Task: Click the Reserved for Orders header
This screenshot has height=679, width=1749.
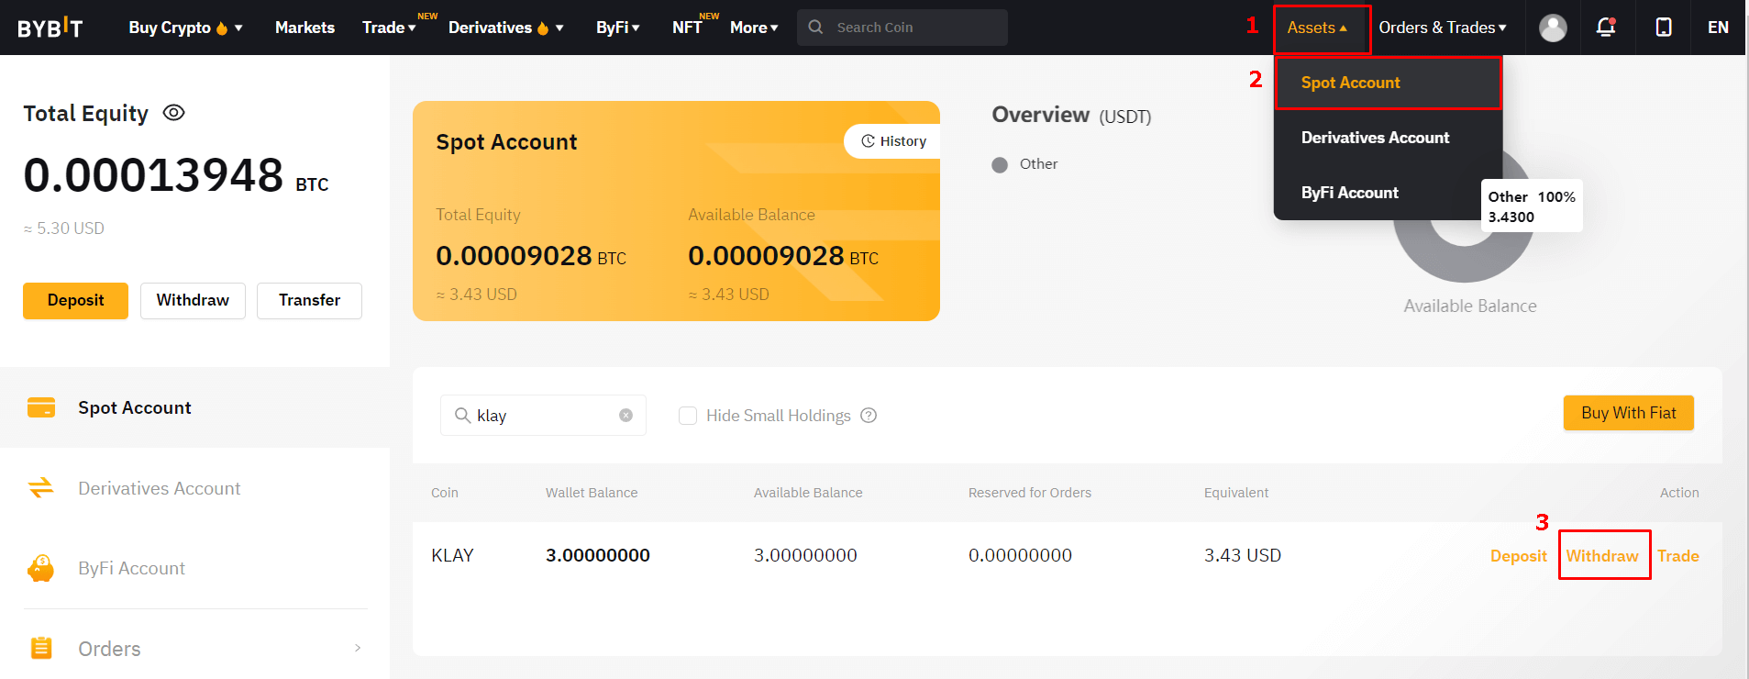Action: pos(1029,493)
